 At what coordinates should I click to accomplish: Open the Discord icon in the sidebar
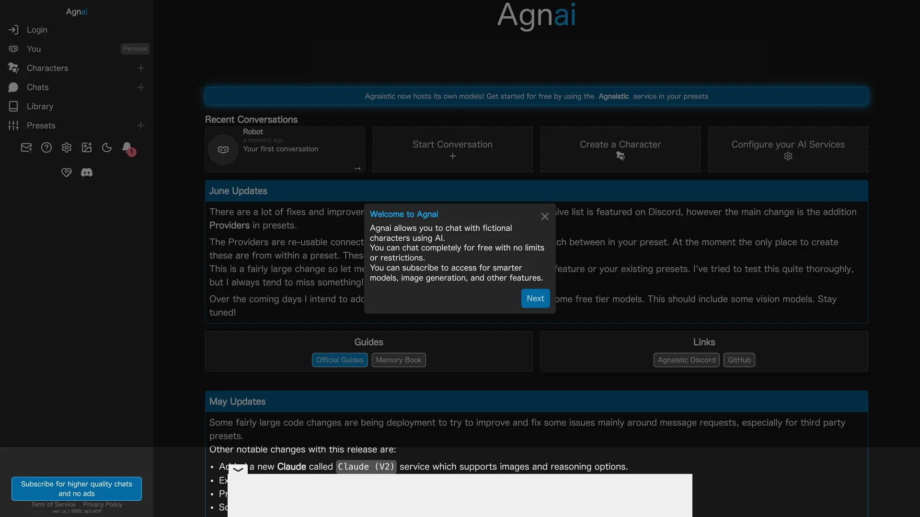tap(87, 172)
